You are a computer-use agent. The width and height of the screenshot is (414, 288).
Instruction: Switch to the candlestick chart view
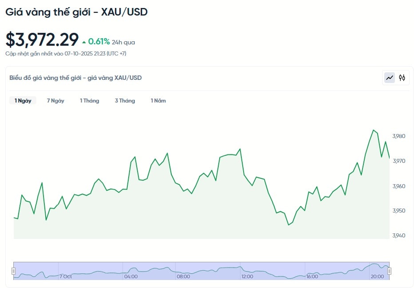[x=402, y=78]
